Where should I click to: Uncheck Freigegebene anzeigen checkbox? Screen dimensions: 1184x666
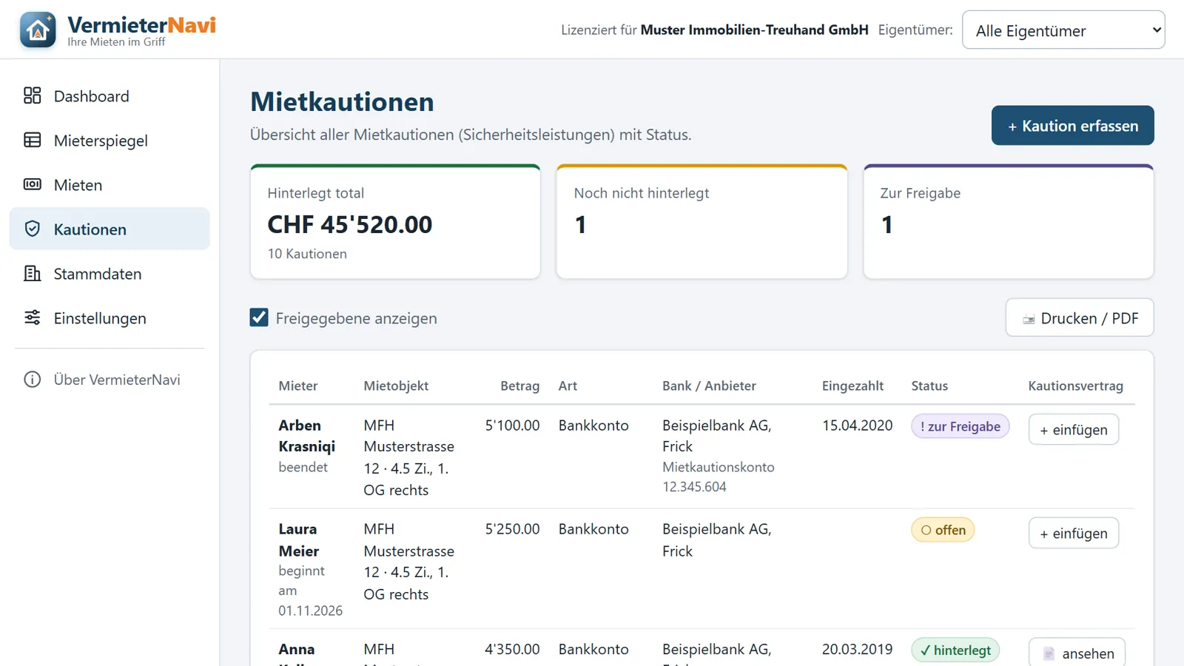259,317
